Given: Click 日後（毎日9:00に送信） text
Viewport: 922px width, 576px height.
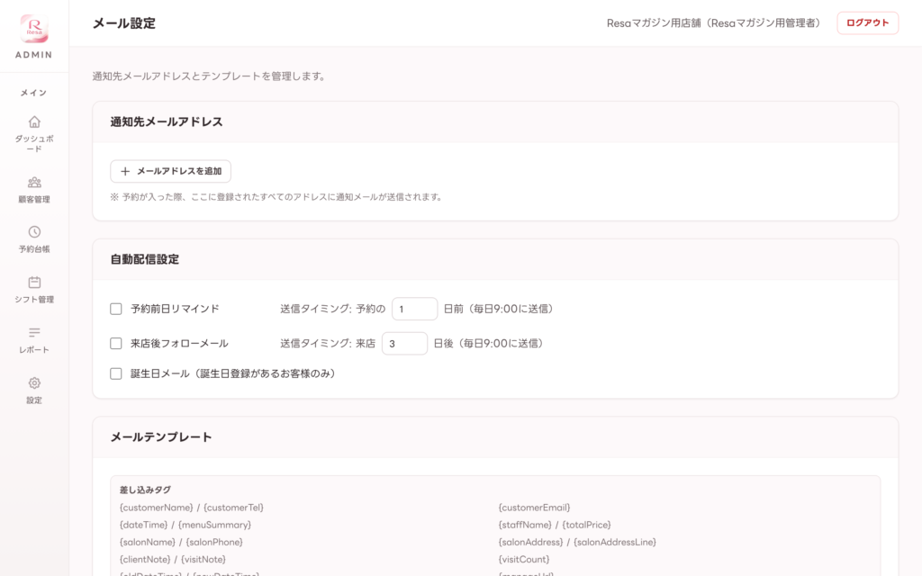Looking at the screenshot, I should tap(489, 343).
